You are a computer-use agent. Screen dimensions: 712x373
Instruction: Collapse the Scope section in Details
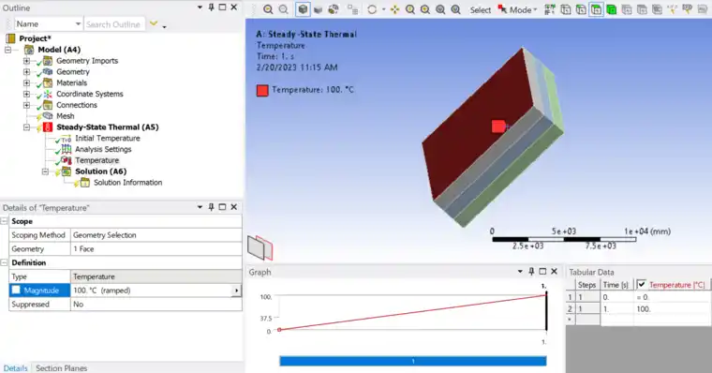tap(4, 221)
